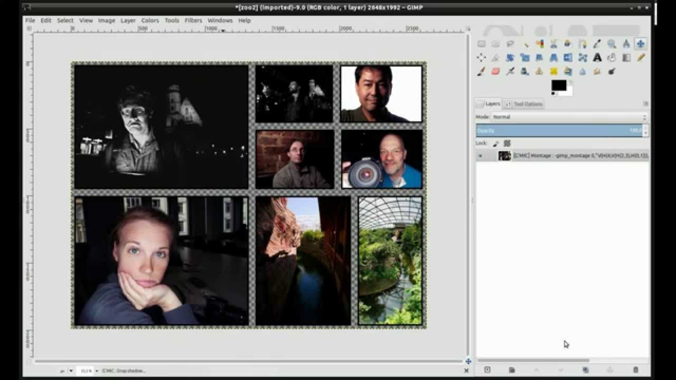
Task: Select the Fuzzy Select wand tool
Action: tap(525, 44)
